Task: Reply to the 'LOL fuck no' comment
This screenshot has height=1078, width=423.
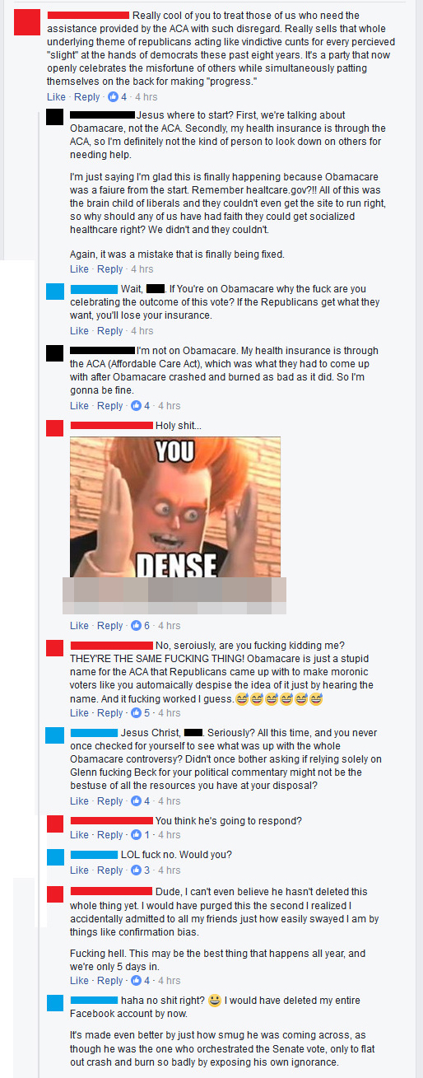Action: coord(109,870)
